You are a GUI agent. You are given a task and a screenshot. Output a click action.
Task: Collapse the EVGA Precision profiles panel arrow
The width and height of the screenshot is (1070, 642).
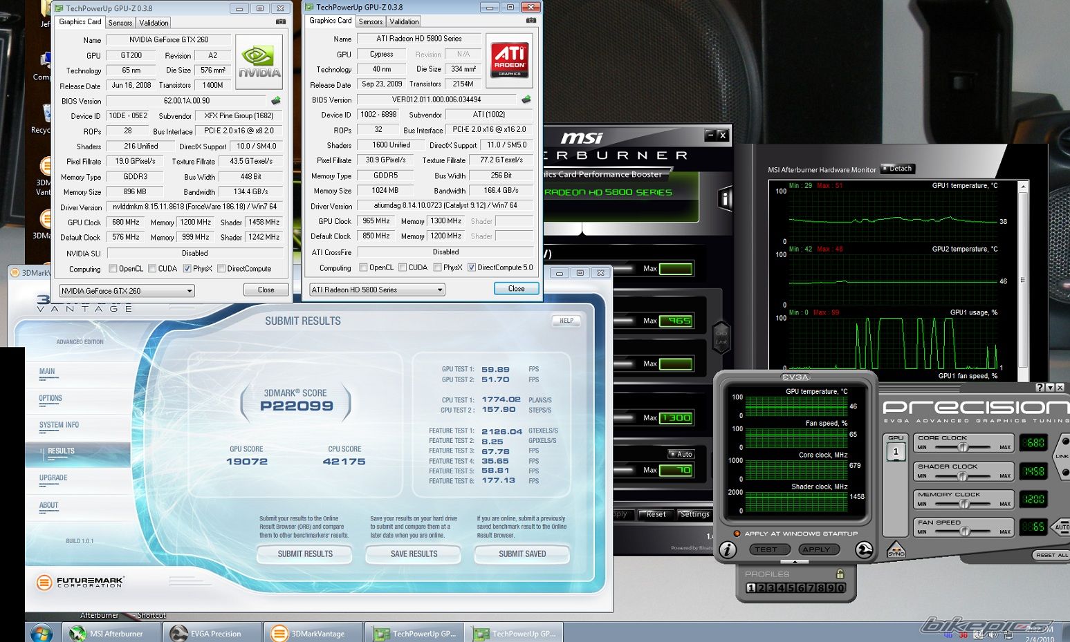[795, 562]
